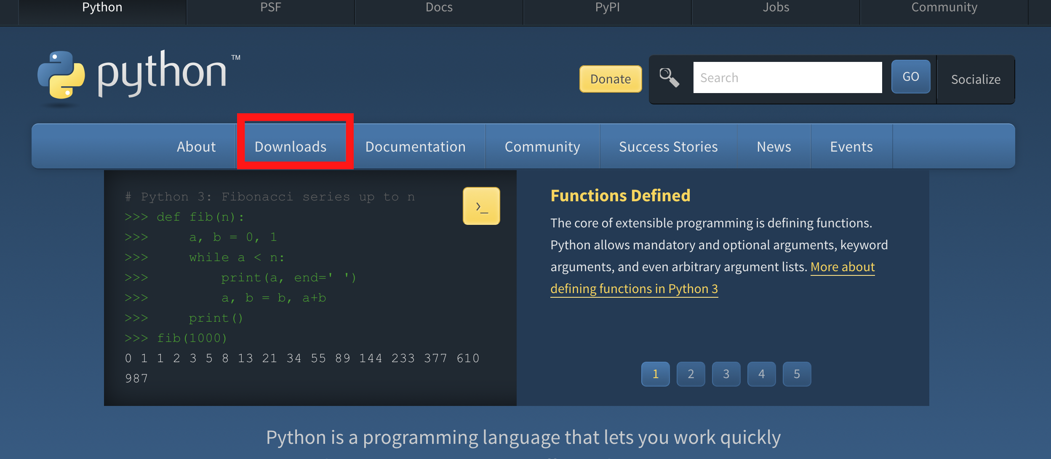The width and height of the screenshot is (1051, 459).
Task: Open the Community menu in main navigation
Action: coord(542,147)
